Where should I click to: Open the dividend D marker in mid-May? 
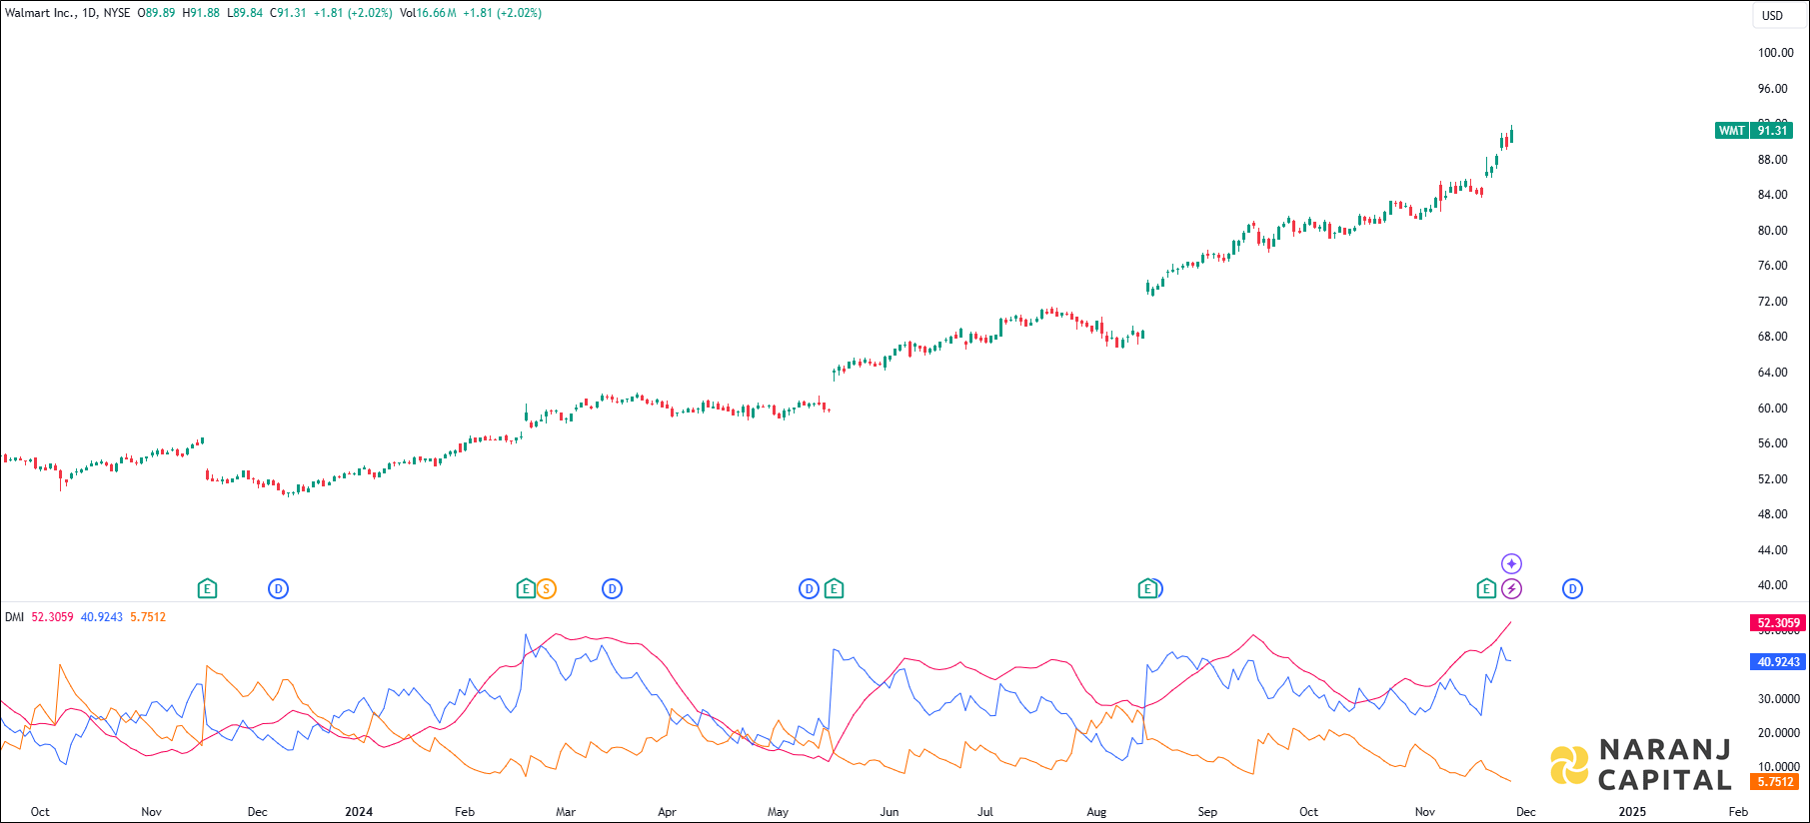[809, 589]
